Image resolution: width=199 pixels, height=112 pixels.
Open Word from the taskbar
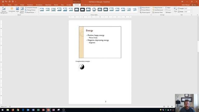pyautogui.click(x=33, y=110)
